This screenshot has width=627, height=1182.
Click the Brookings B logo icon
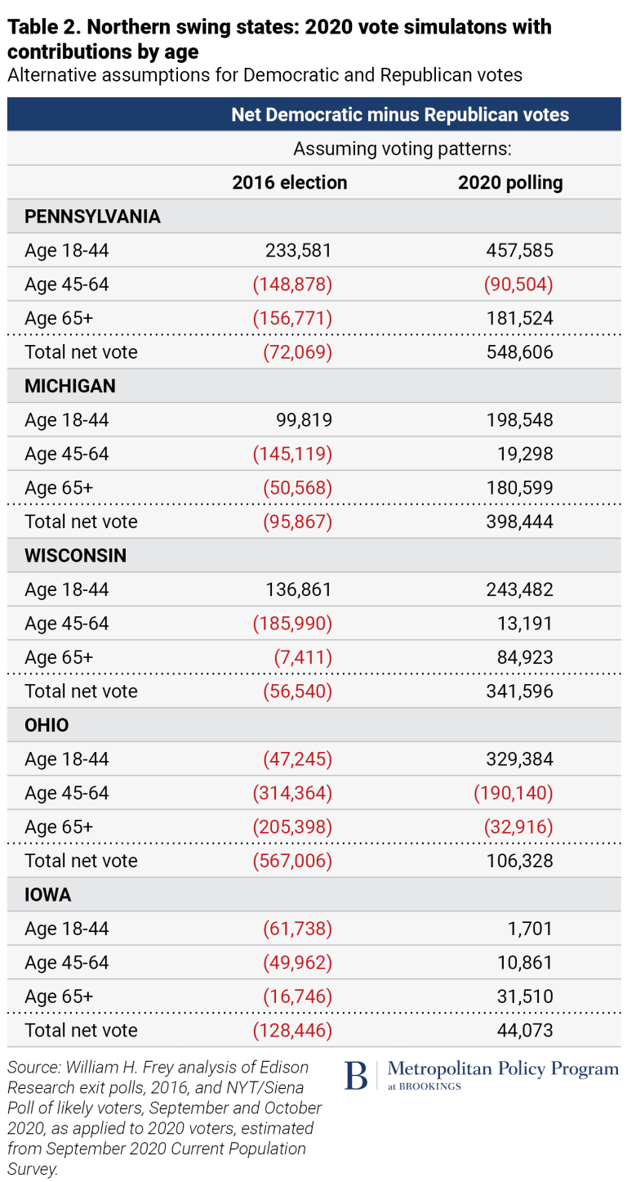(x=356, y=1075)
